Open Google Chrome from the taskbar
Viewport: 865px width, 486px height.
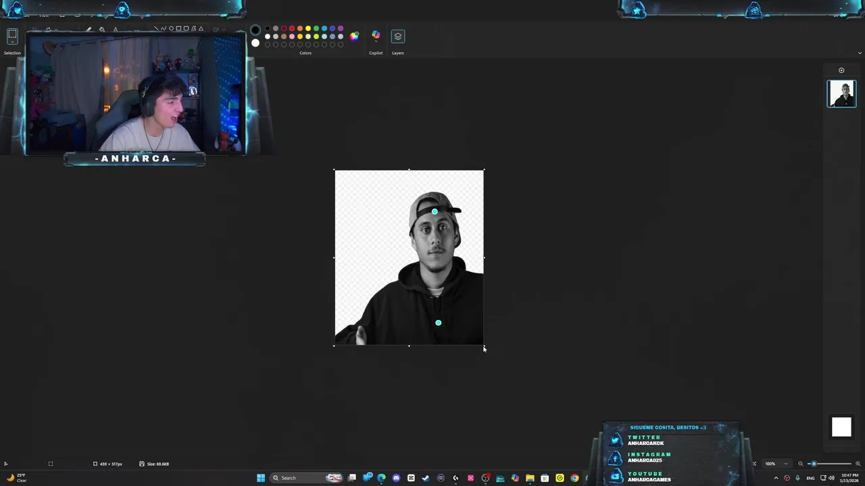coord(574,478)
